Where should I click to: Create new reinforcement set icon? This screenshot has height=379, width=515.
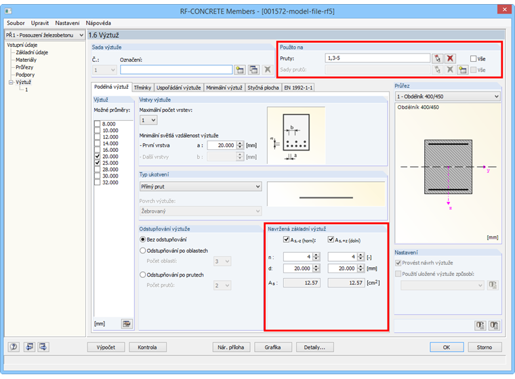240,70
